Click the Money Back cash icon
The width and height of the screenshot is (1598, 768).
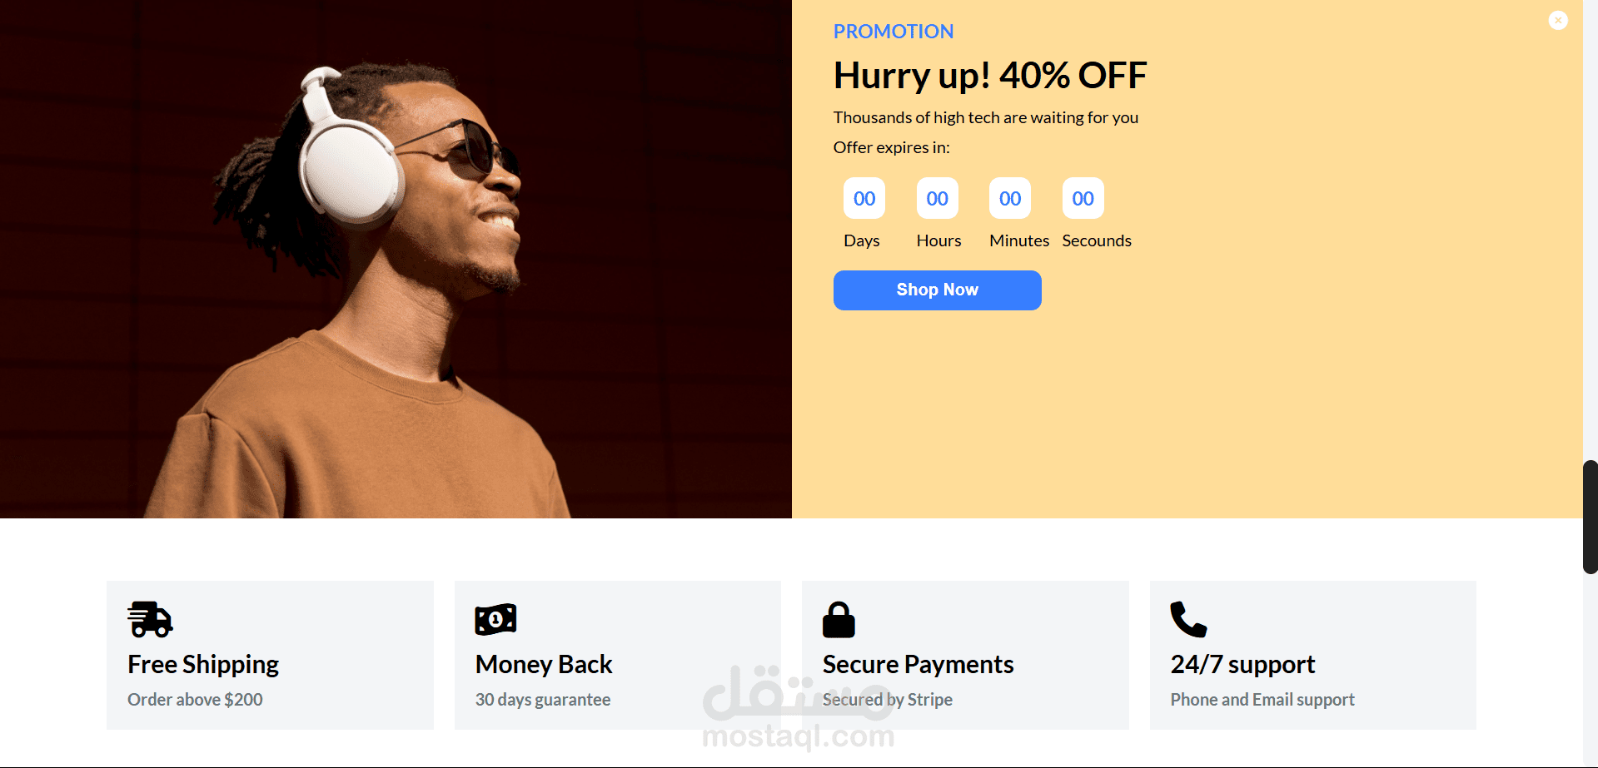(x=495, y=619)
